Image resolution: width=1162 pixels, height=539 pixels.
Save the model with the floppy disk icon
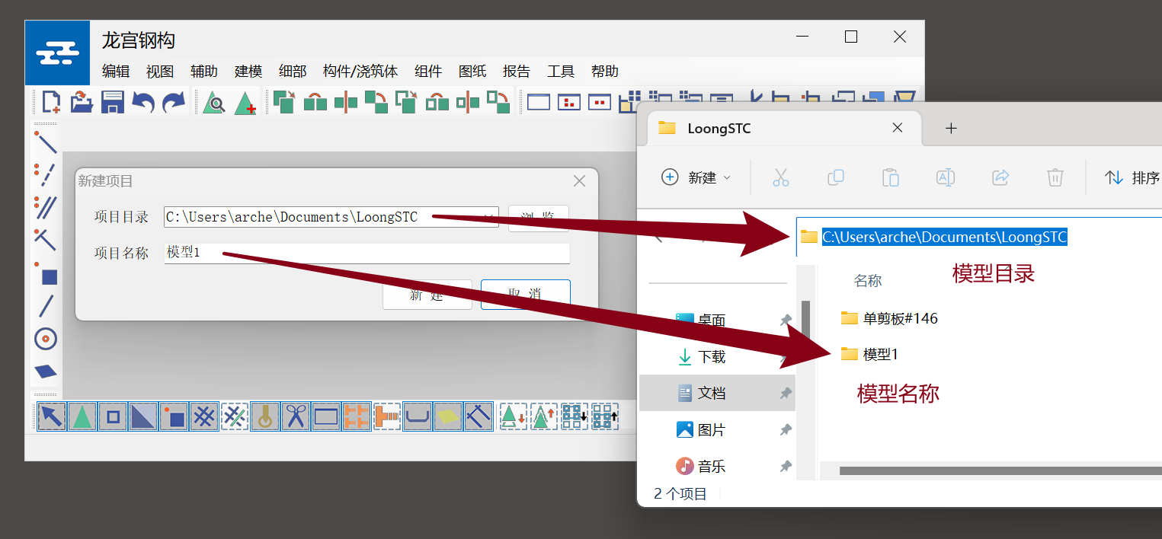pos(113,102)
